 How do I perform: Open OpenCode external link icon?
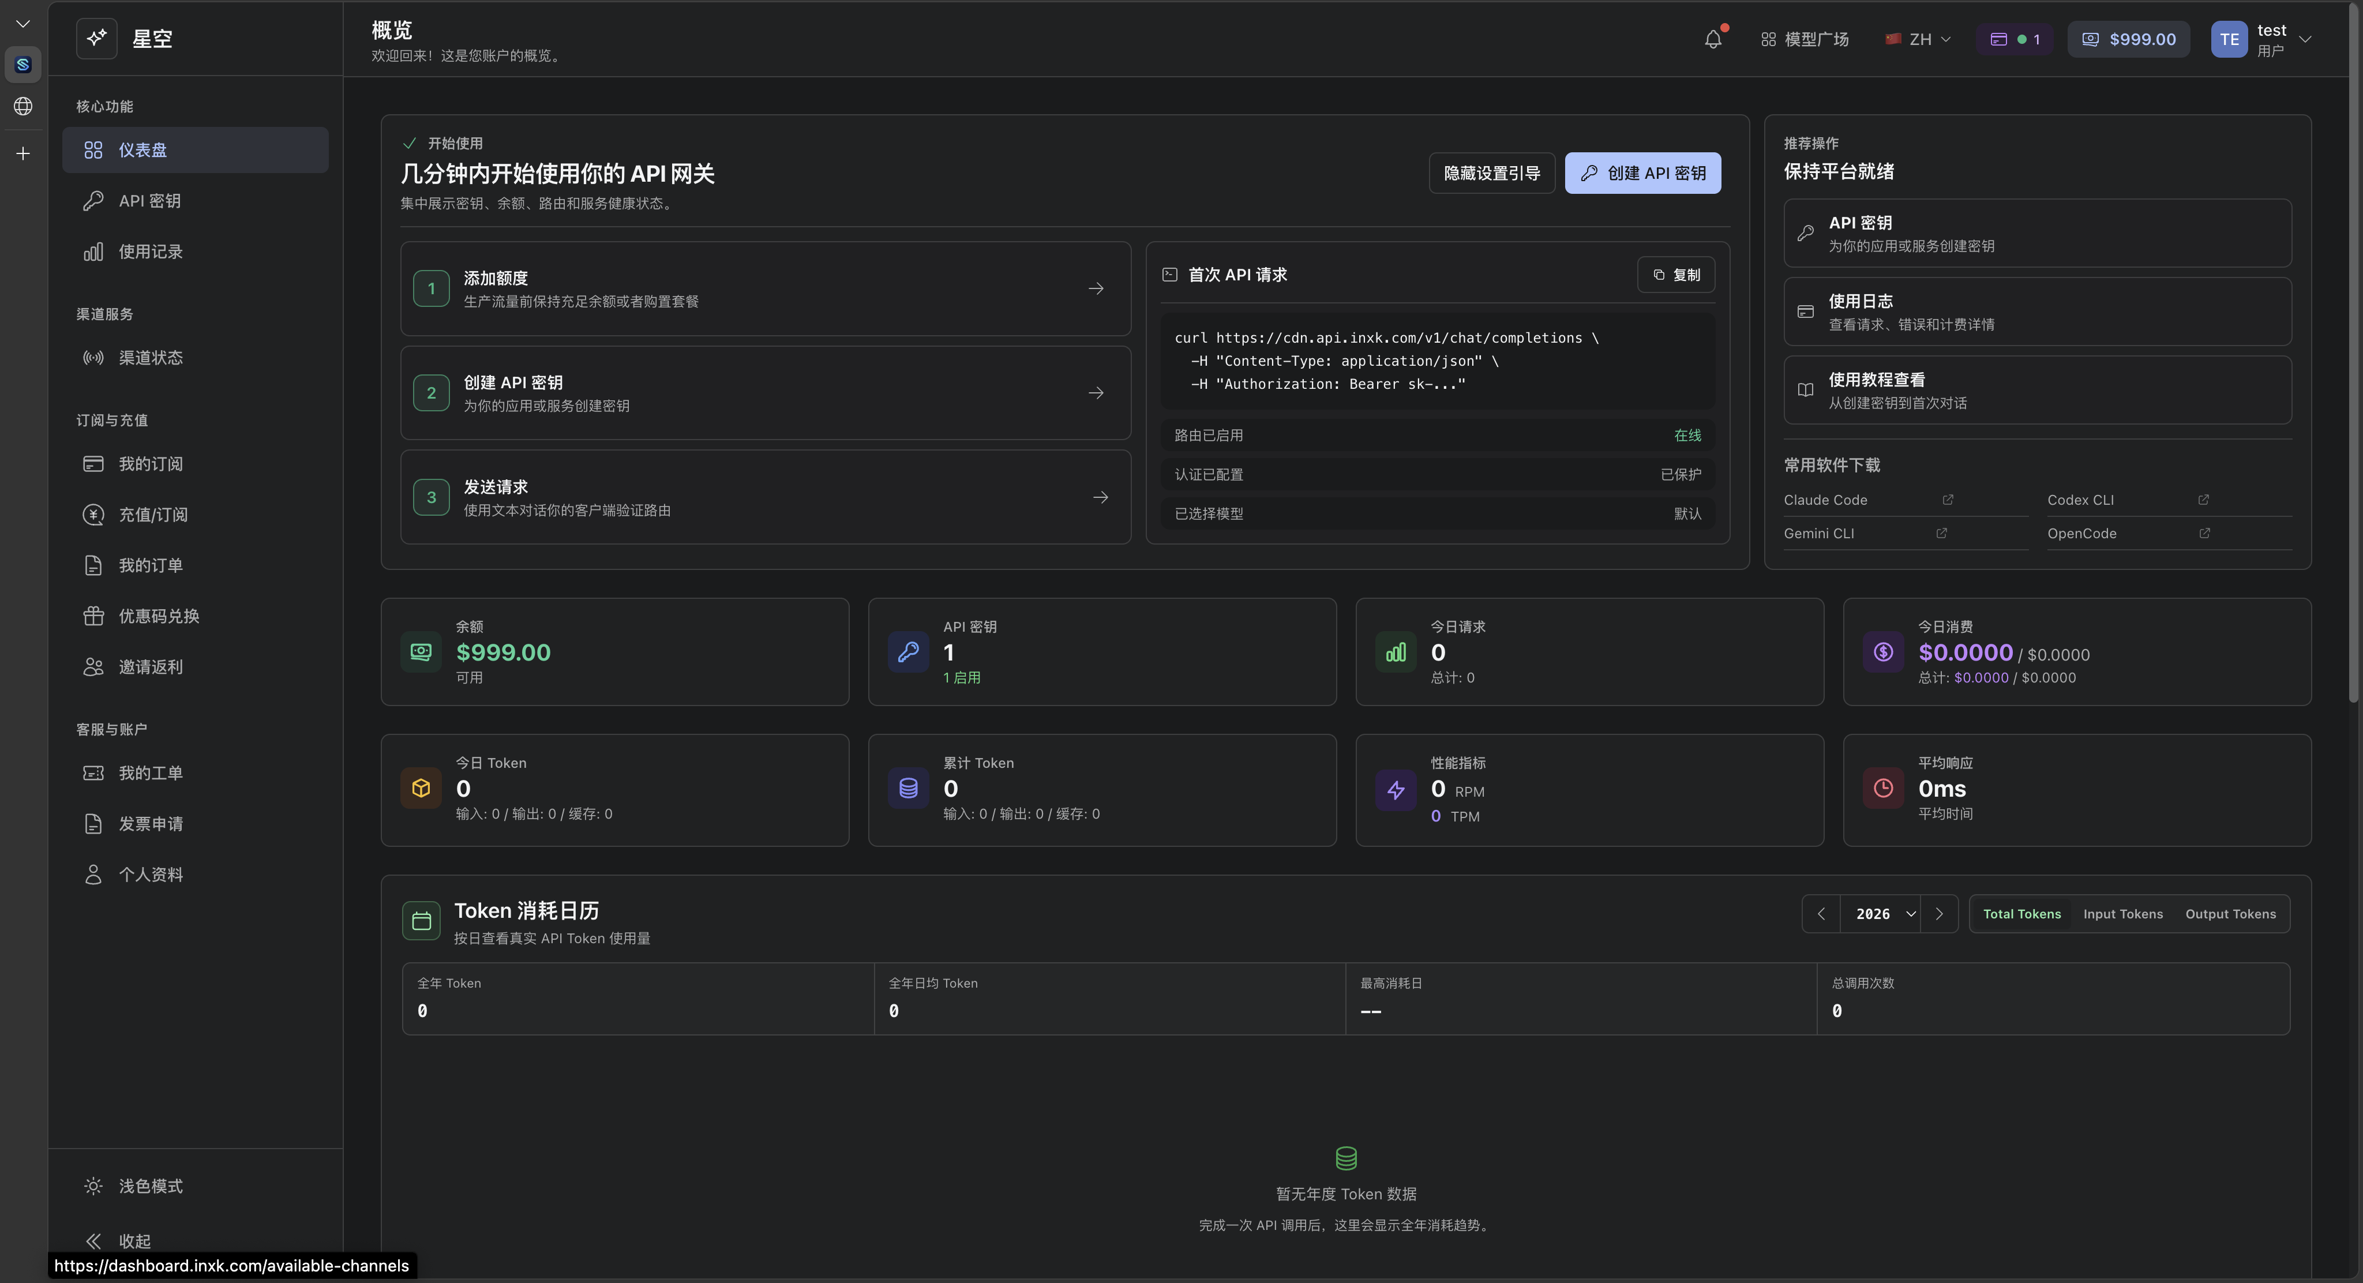click(x=2204, y=533)
